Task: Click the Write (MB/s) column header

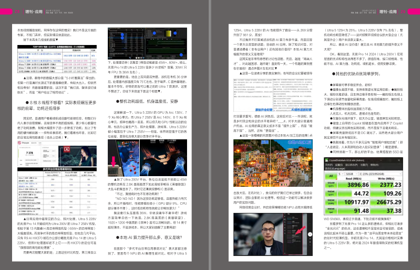Action: click(386, 178)
